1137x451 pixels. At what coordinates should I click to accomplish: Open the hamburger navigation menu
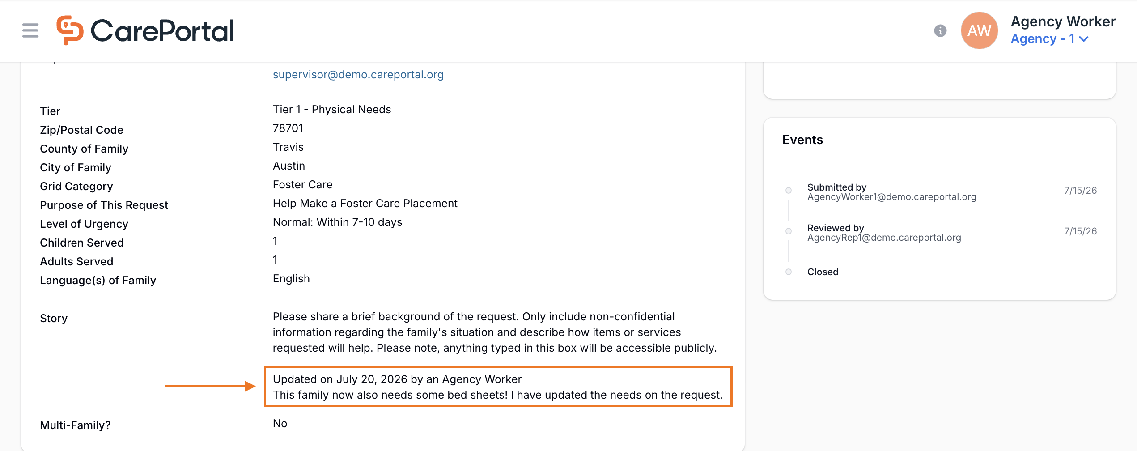coord(30,30)
